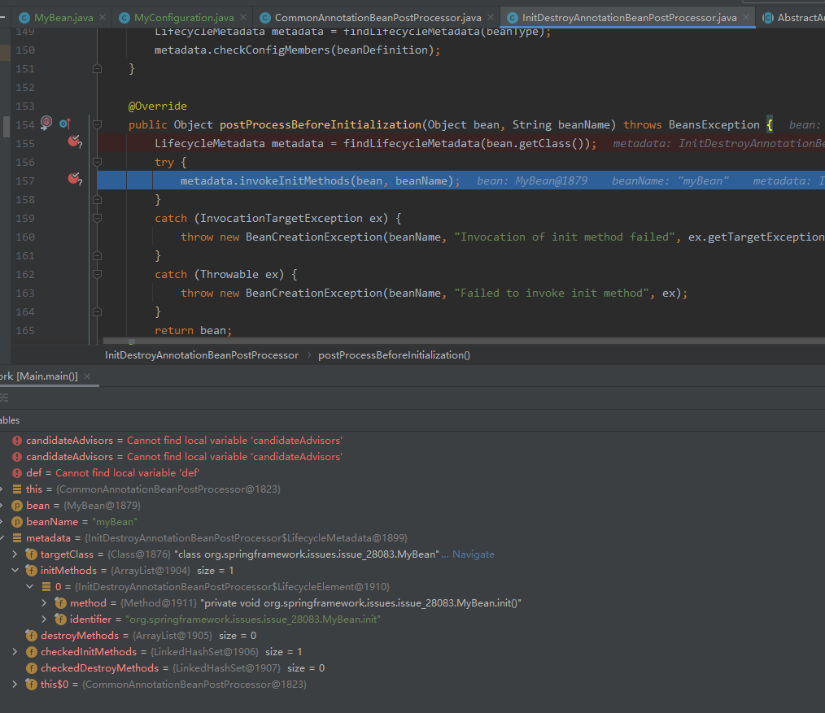Close the CommonAnnotationBeanPostProcessor.java tab
This screenshot has height=713, width=825.
pyautogui.click(x=491, y=18)
